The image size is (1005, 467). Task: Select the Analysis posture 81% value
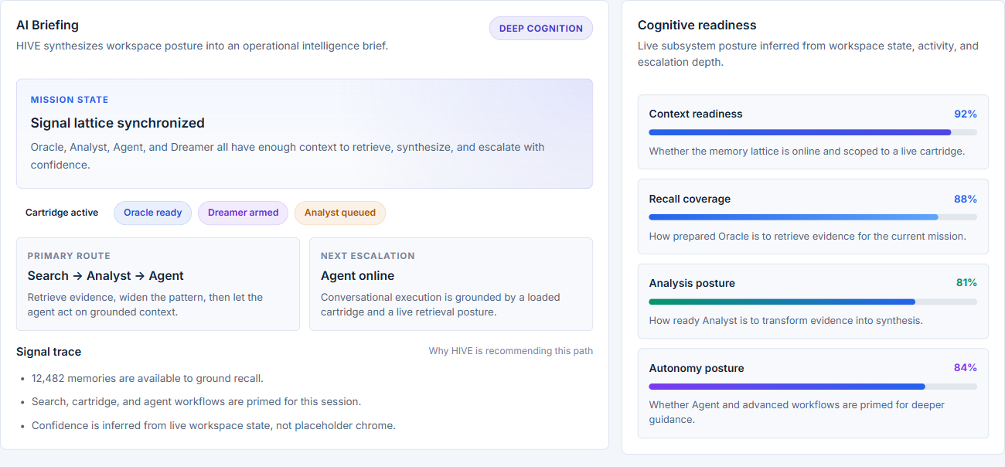tap(968, 283)
